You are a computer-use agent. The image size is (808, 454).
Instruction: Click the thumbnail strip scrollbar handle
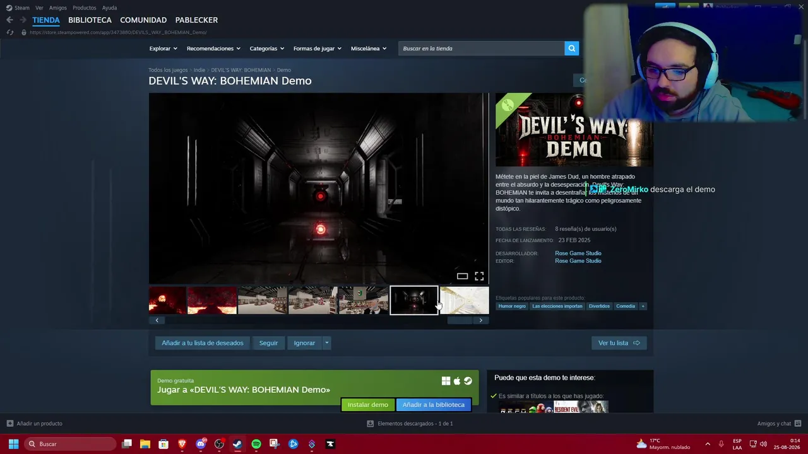coord(460,320)
